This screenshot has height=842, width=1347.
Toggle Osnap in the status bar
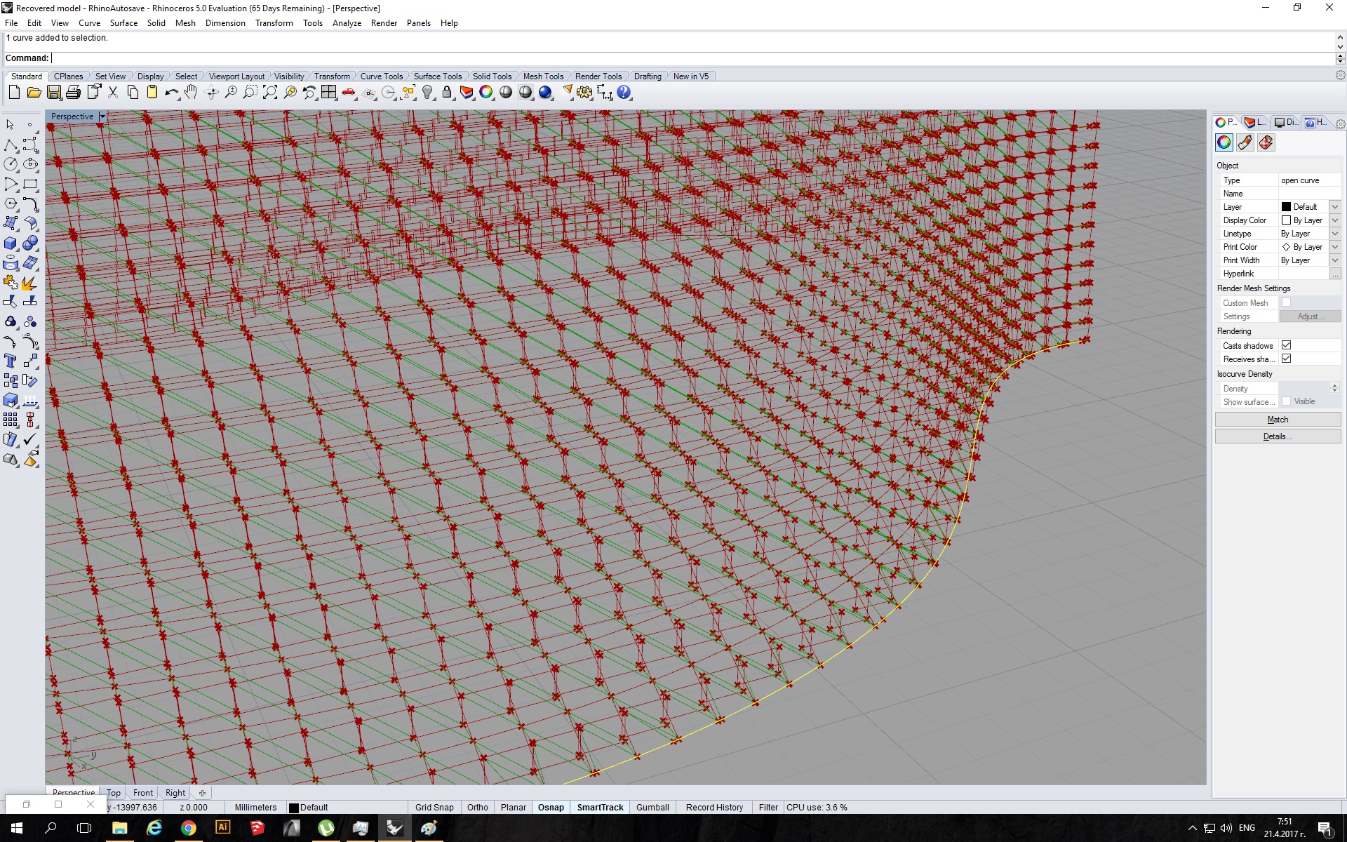tap(551, 808)
